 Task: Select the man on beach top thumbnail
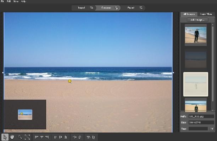click(x=196, y=35)
